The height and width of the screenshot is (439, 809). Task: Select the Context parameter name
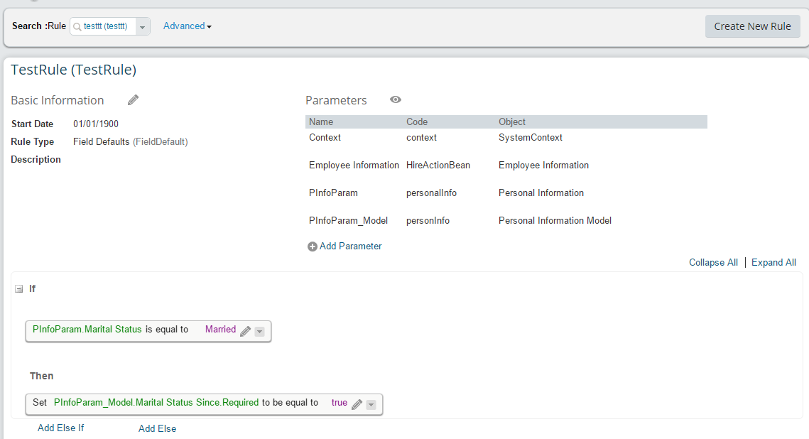[x=325, y=137]
